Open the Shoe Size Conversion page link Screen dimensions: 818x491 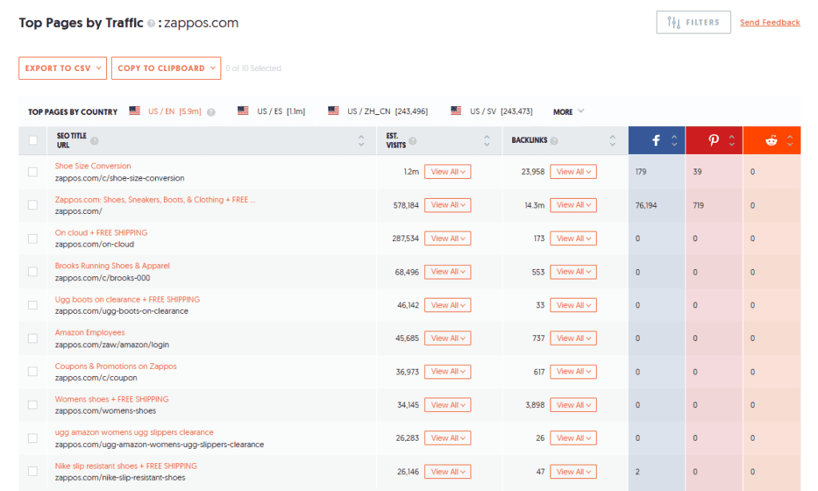[93, 166]
